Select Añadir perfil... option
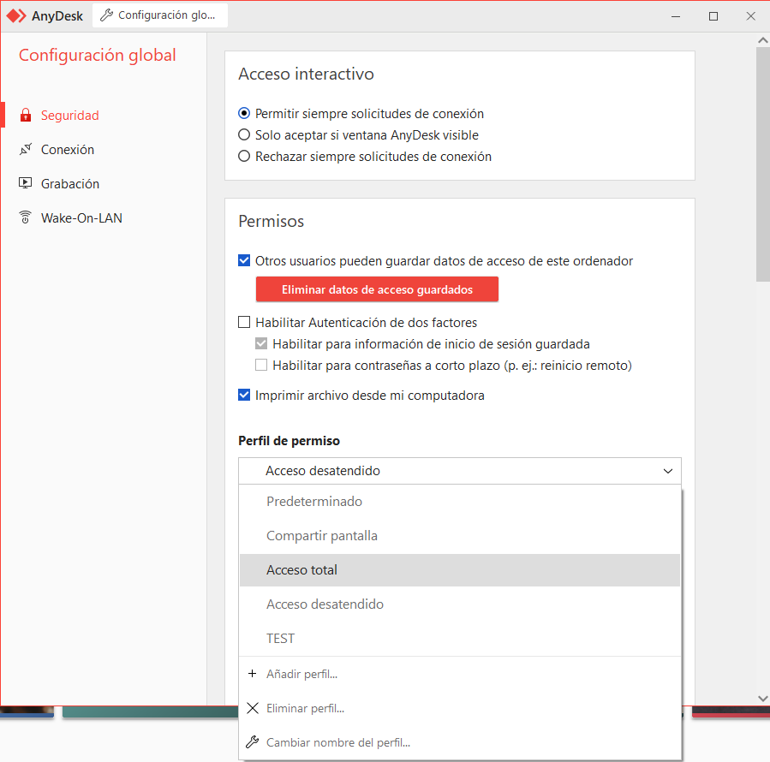Viewport: 770px width, 762px height. click(x=460, y=674)
